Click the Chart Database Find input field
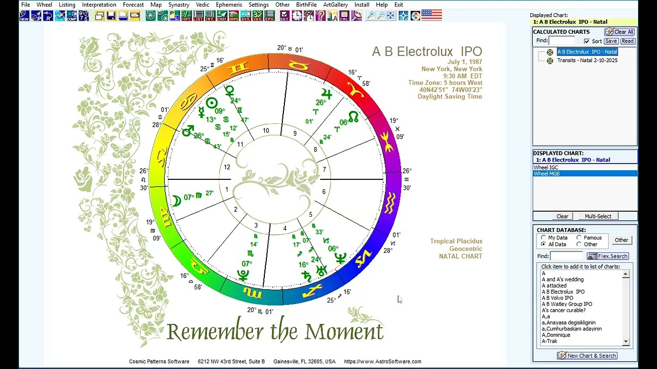Image resolution: width=657 pixels, height=369 pixels. click(x=567, y=256)
